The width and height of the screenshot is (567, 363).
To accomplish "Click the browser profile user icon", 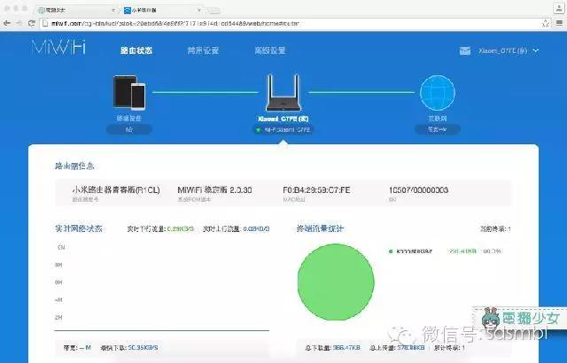I will pos(558,8).
